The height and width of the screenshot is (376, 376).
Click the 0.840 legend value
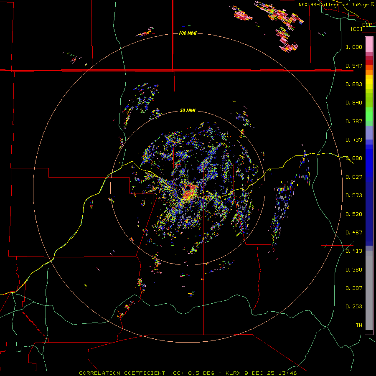354,103
